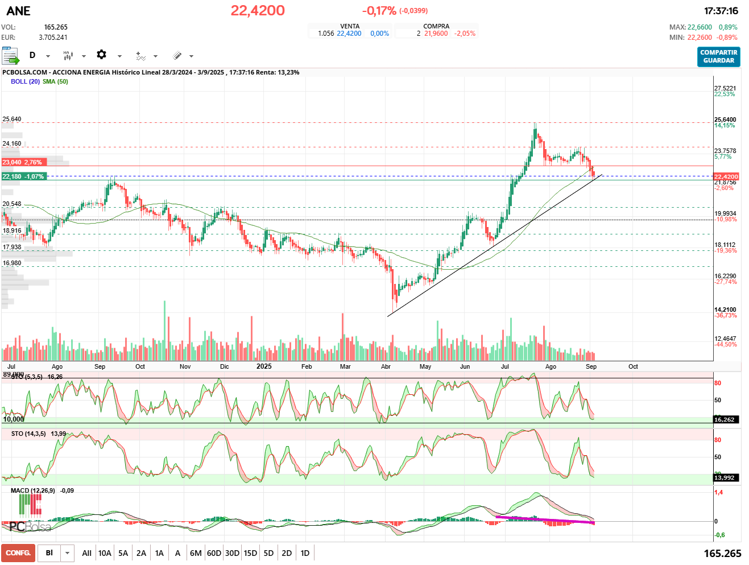Click the 16,262 stochastic value marker
Viewport: 749px width, 565px height.
(x=726, y=419)
